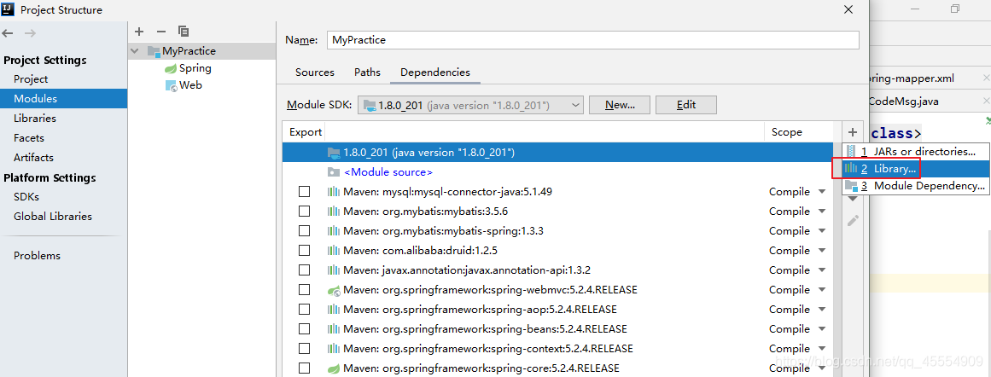
Task: Toggle export checkbox for org.mybatis:mybatis:3.5.6
Action: [304, 211]
